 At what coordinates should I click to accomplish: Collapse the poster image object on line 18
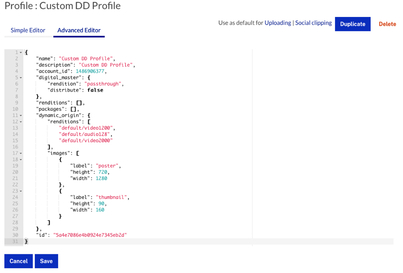21,160
